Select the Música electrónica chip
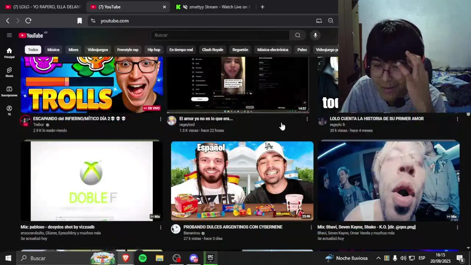 coord(273,50)
